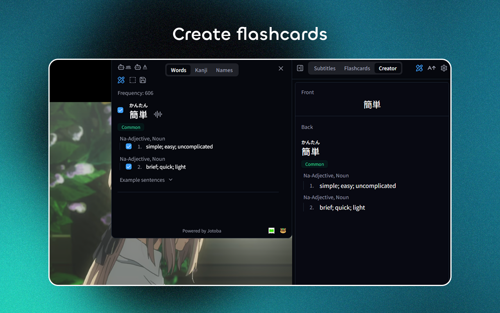Uncheck the 簡単 word checkbox
The height and width of the screenshot is (313, 500).
pyautogui.click(x=121, y=110)
